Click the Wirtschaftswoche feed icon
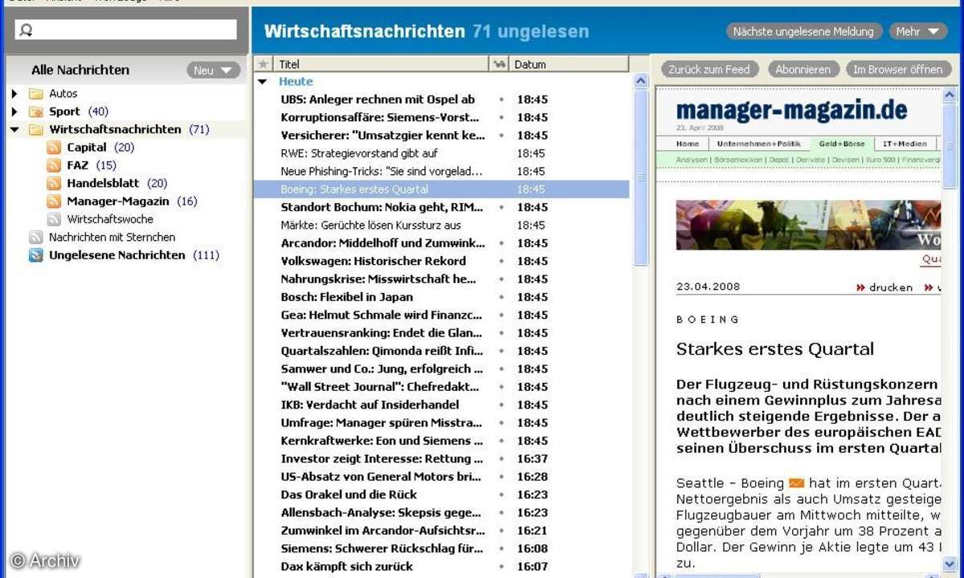Screen dimensions: 964x578 pos(54,219)
